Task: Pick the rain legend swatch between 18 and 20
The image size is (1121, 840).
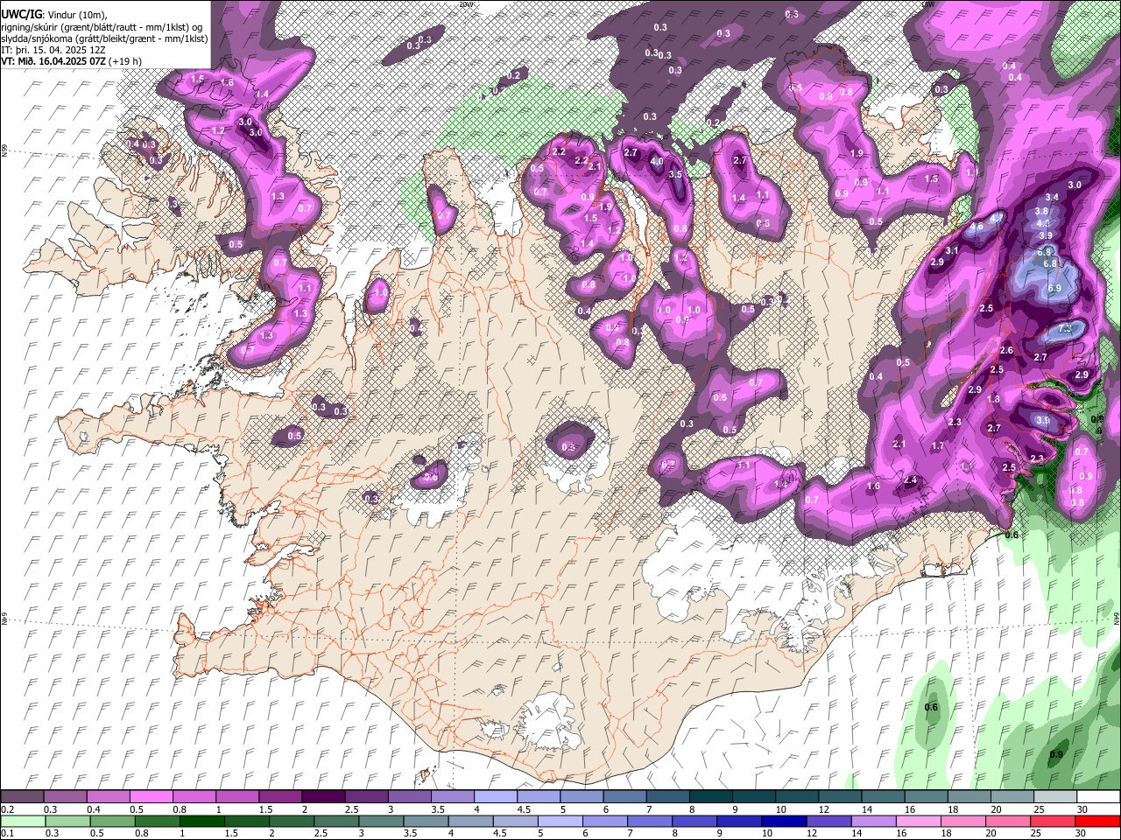Action: pyautogui.click(x=964, y=821)
